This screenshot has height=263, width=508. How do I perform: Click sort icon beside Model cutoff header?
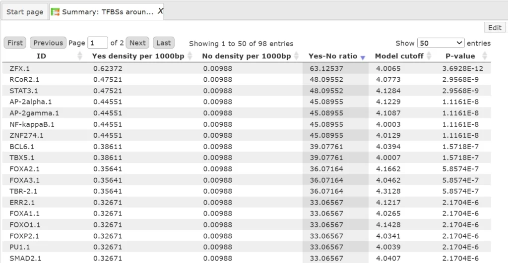coord(429,56)
